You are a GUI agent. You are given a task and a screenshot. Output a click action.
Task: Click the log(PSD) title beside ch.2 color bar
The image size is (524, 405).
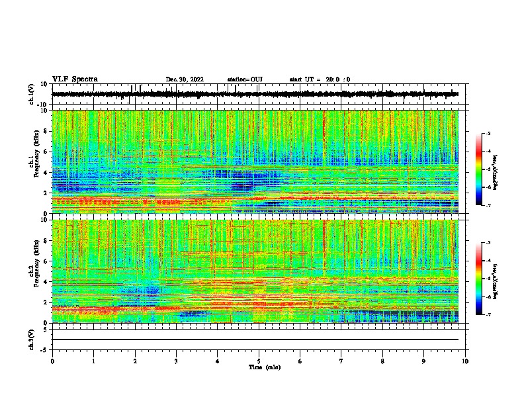pyautogui.click(x=496, y=282)
